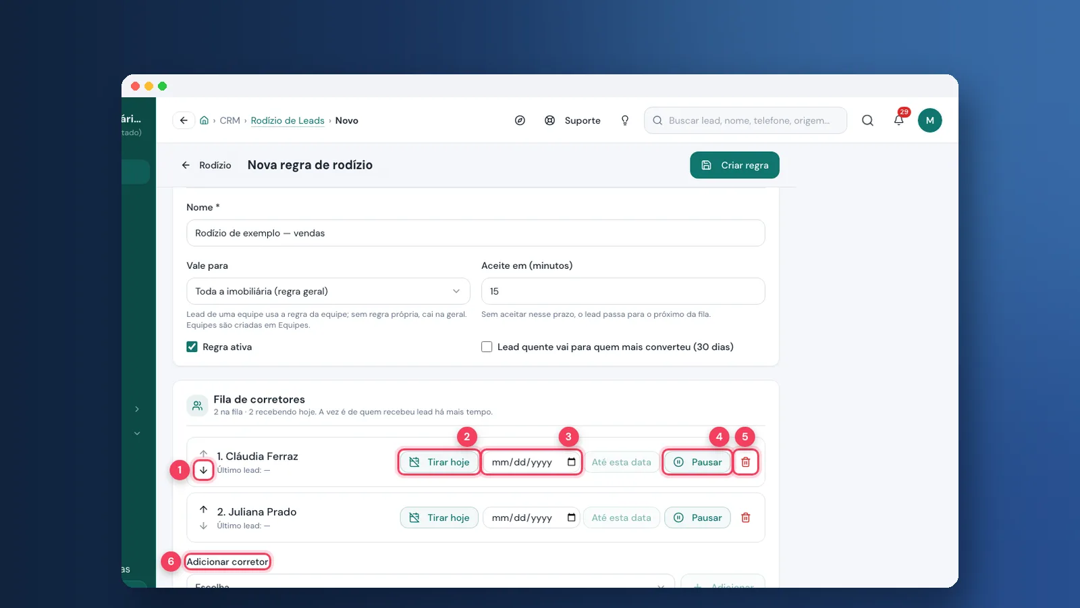
Task: Open calendar picker in Juliana Prado date field
Action: coord(572,517)
